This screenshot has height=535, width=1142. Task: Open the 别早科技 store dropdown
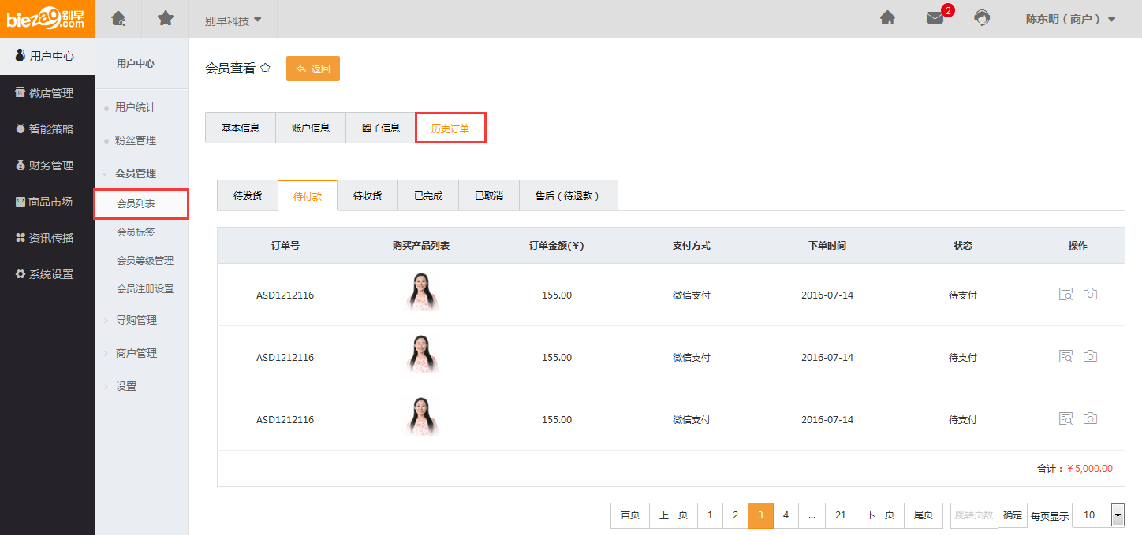[x=233, y=20]
